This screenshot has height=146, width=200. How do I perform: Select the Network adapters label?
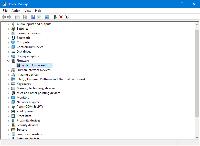[x=28, y=102]
